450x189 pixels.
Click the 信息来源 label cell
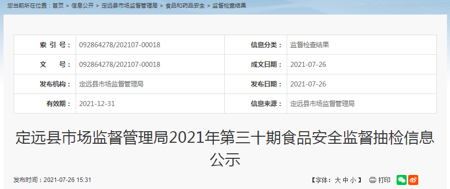(x=255, y=104)
